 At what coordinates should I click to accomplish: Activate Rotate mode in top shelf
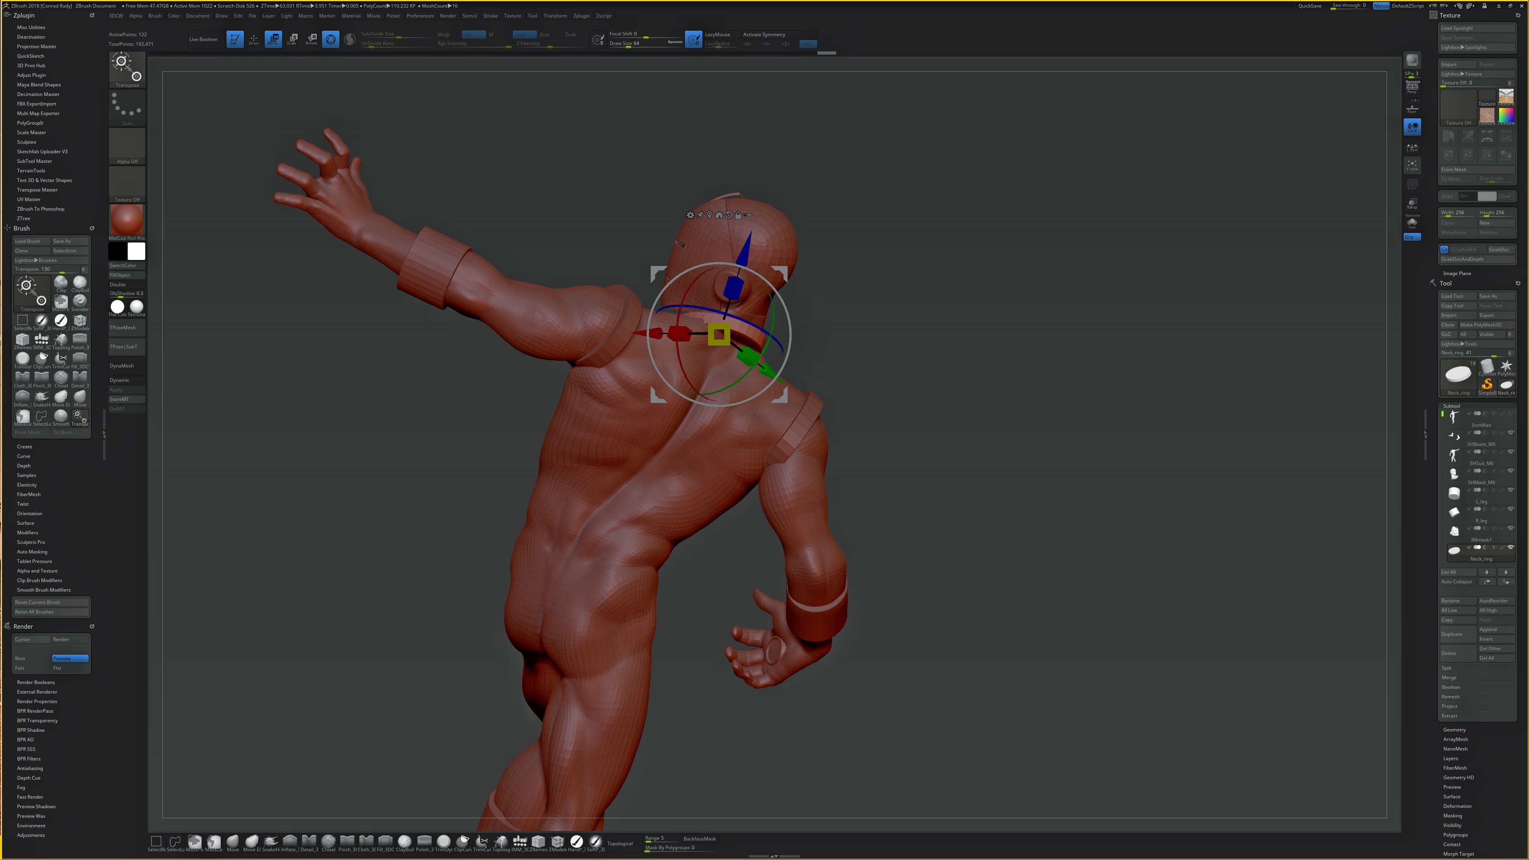[311, 39]
